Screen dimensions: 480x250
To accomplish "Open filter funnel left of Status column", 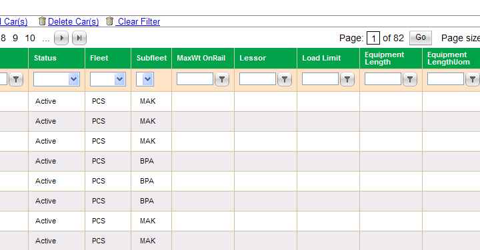I will (16, 79).
